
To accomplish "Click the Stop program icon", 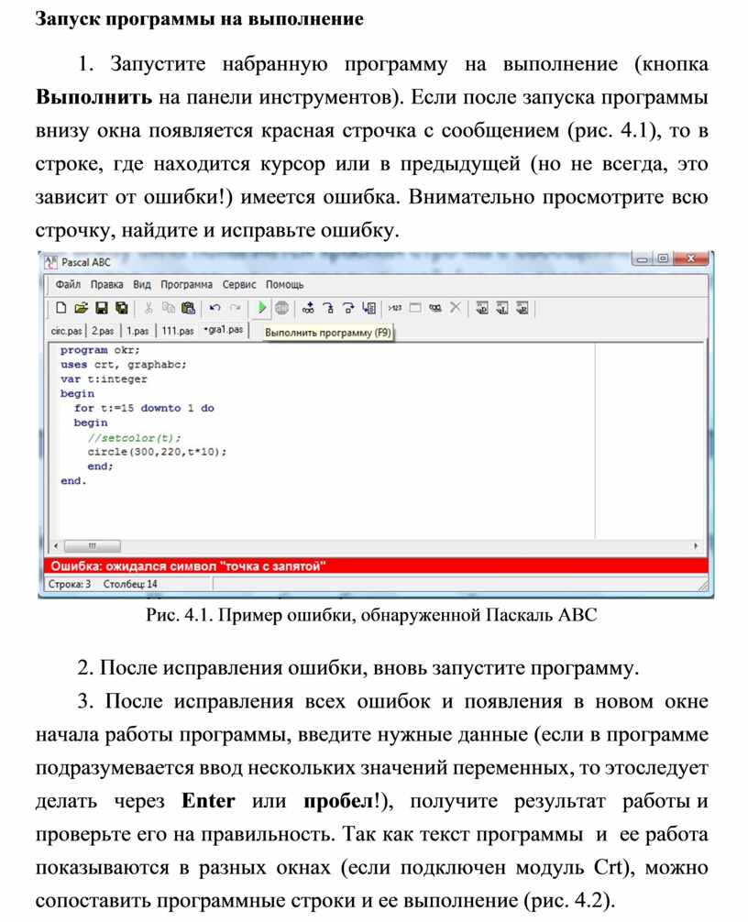I will 282,308.
